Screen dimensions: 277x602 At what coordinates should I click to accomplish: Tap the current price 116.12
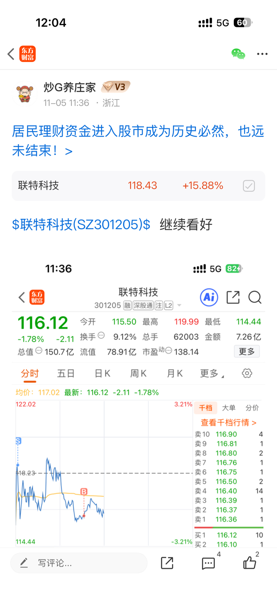coord(43,323)
